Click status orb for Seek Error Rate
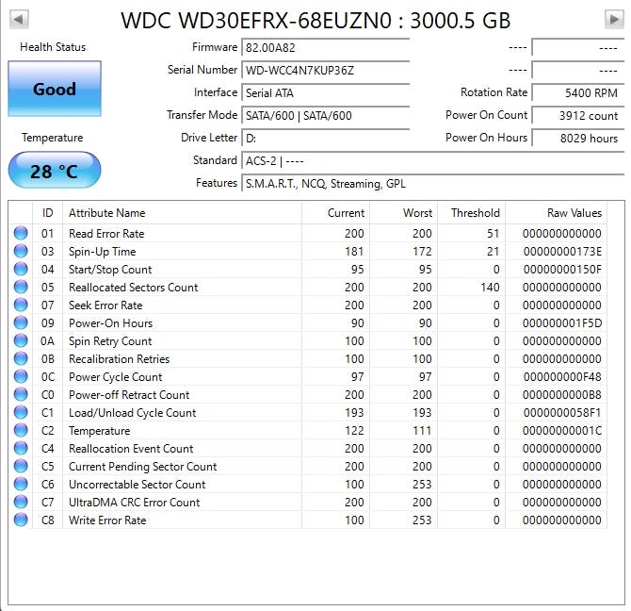This screenshot has height=611, width=631. coord(21,305)
